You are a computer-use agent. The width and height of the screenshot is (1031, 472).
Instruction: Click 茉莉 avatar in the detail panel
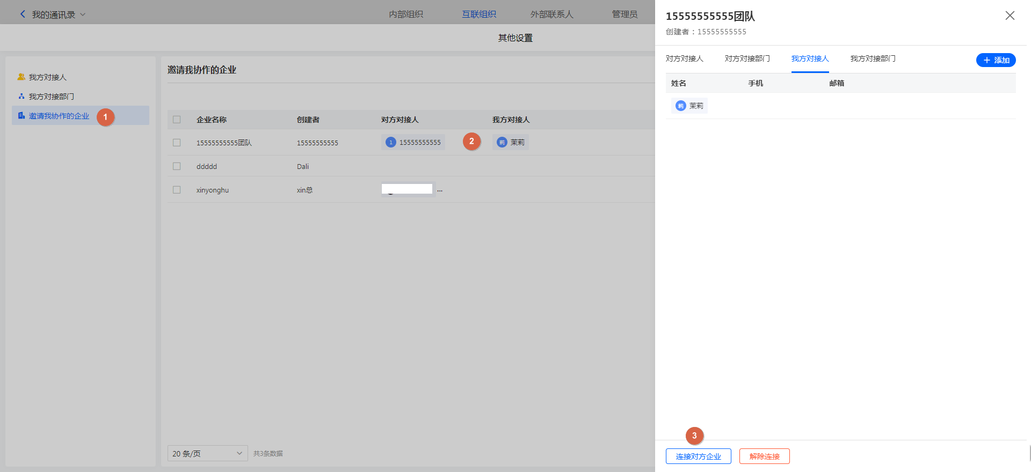(681, 106)
